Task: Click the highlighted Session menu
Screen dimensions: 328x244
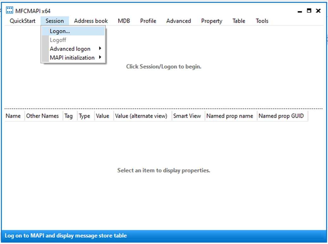Action: click(55, 21)
